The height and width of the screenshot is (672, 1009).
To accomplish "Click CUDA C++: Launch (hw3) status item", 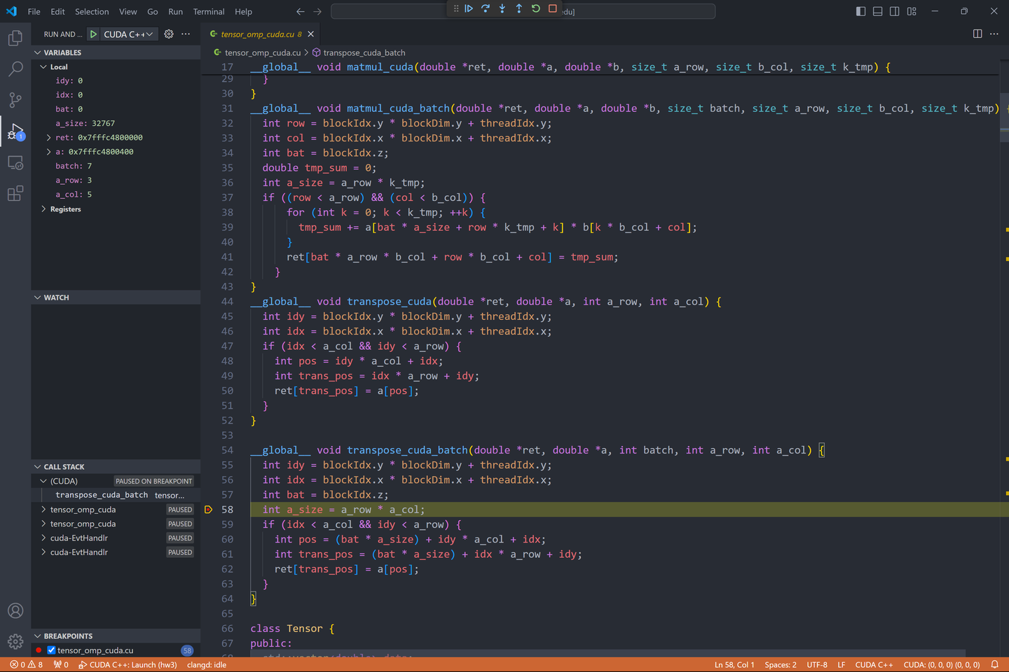I will click(x=128, y=664).
